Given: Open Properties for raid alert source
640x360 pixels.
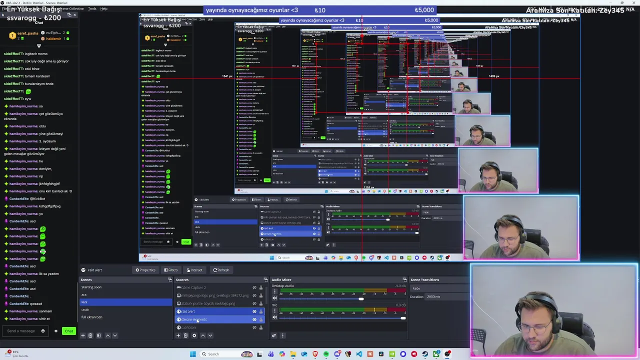Looking at the screenshot, I should tap(145, 270).
